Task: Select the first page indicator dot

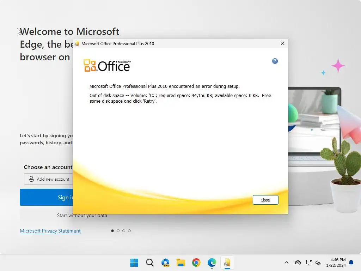Action: tap(112, 231)
